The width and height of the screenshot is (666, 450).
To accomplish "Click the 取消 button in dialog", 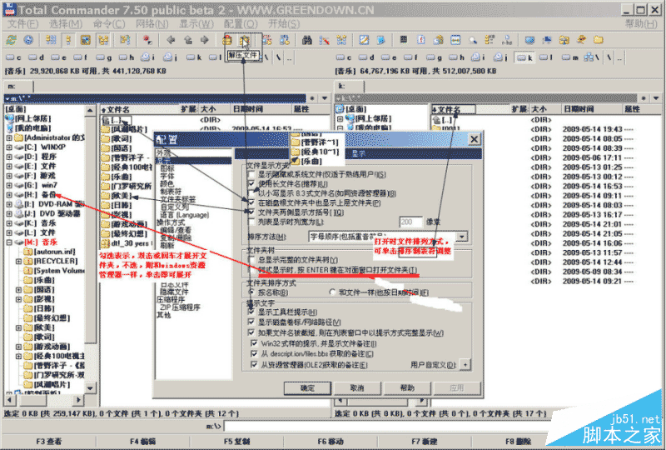I will [x=356, y=387].
